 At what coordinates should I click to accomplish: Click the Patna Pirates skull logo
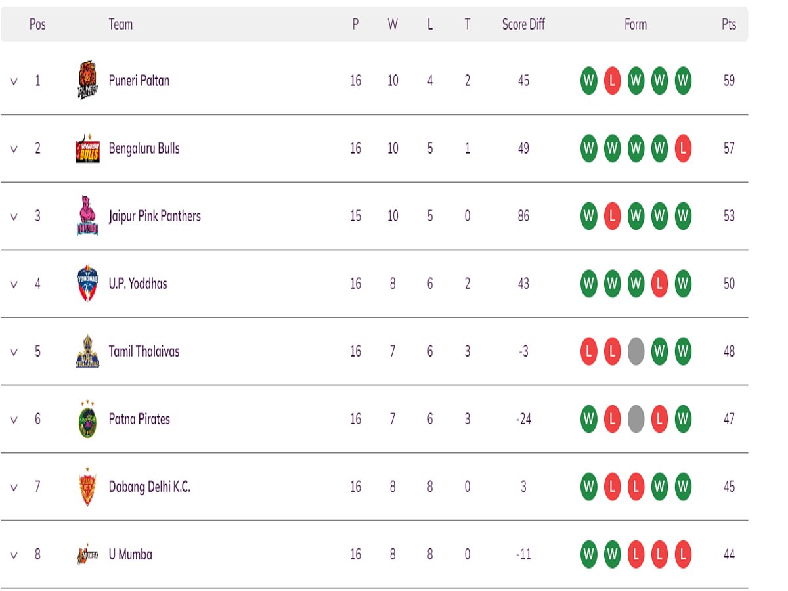[87, 419]
